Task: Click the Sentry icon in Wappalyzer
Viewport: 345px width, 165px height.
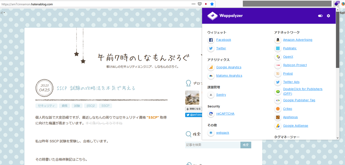Action: click(x=211, y=95)
